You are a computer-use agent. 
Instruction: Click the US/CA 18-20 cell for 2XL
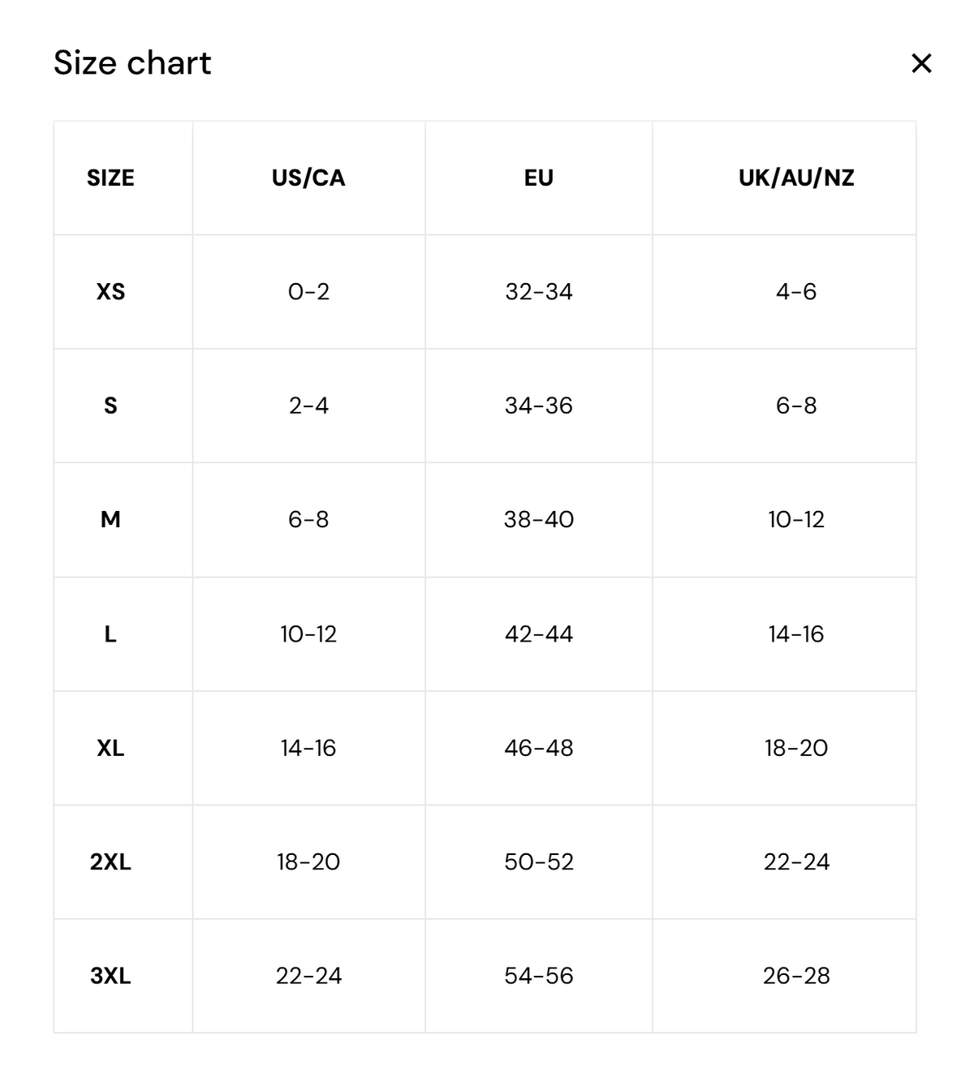308,861
